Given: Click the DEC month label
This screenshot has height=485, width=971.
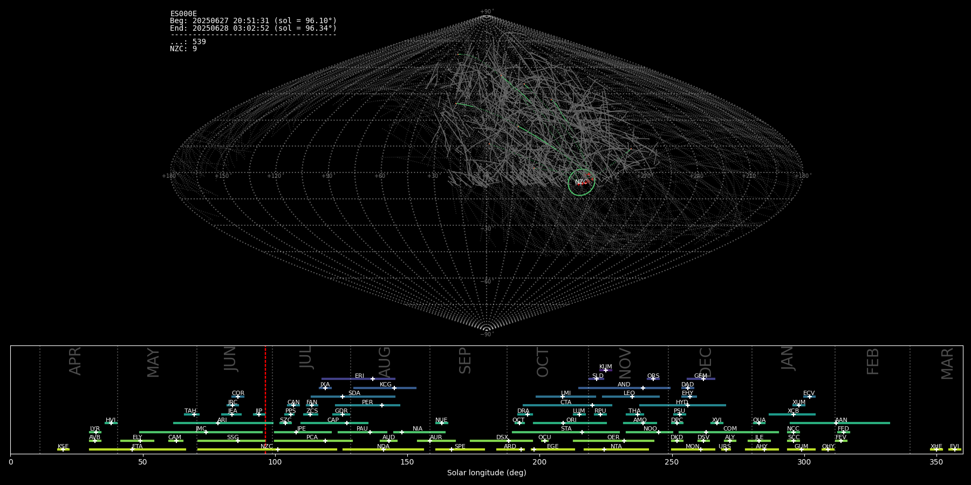Looking at the screenshot, I should [x=706, y=362].
